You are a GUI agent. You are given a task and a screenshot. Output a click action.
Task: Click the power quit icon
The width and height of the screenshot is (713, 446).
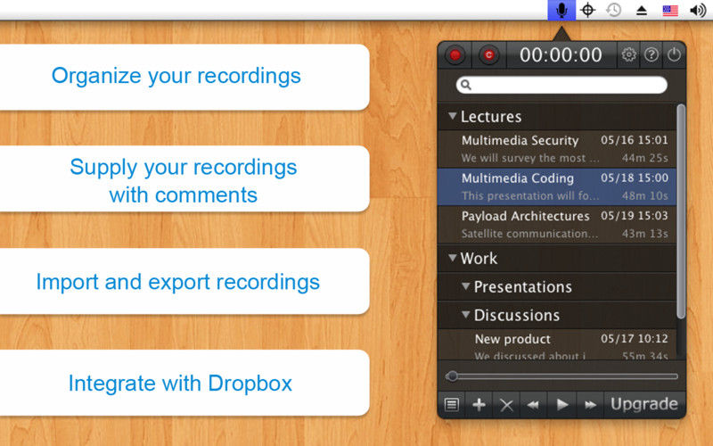(674, 54)
